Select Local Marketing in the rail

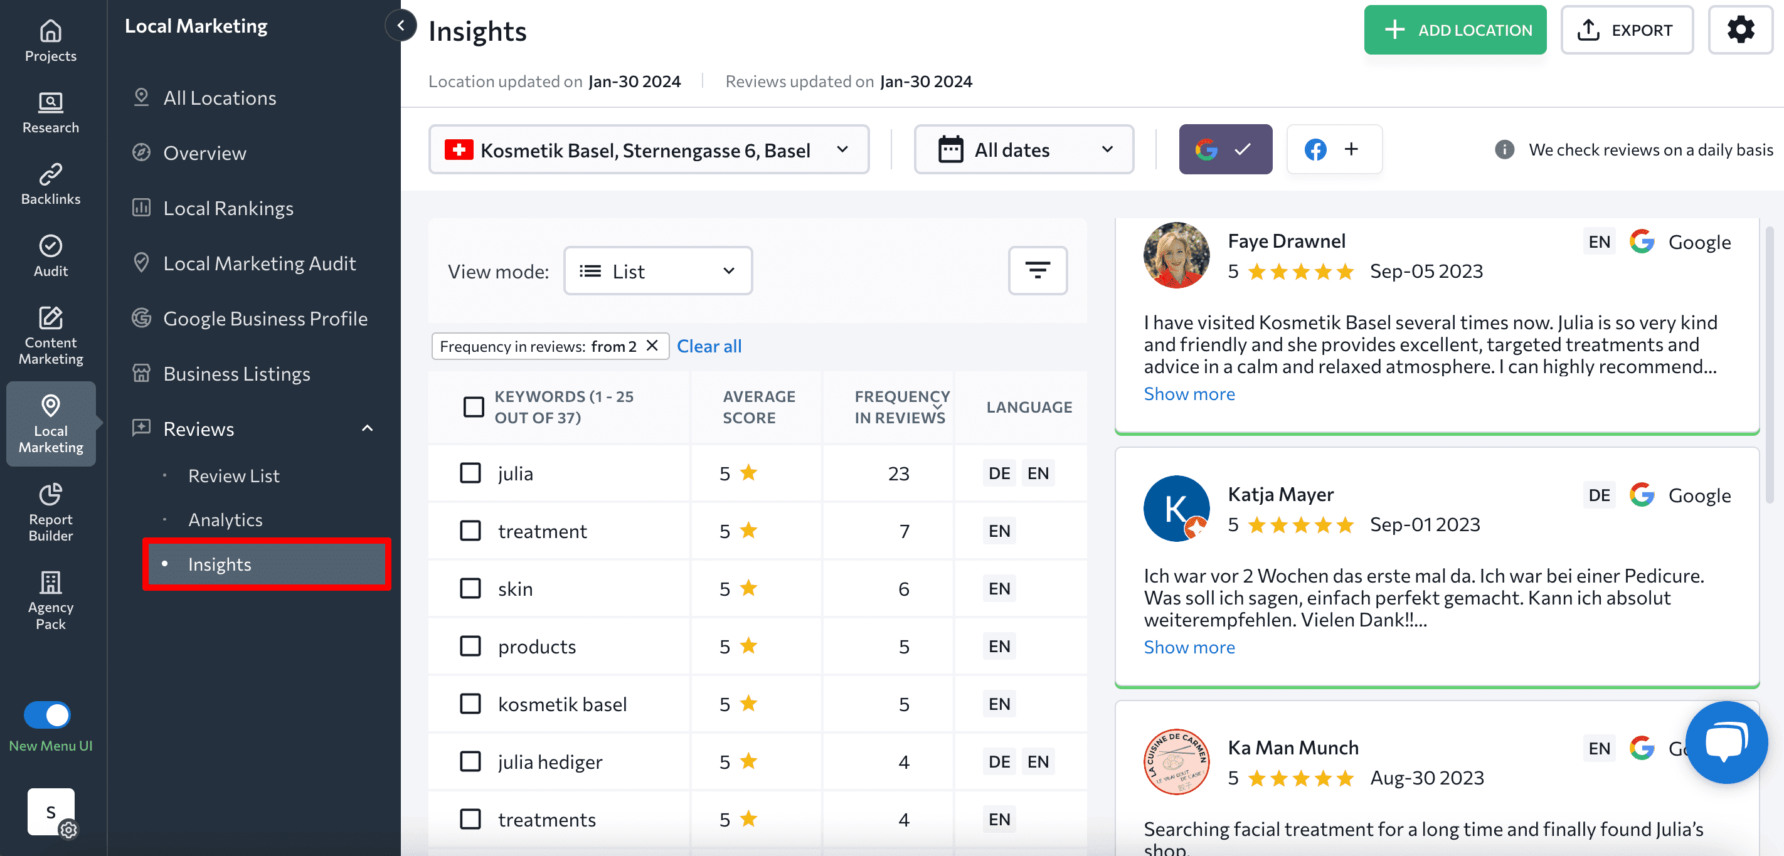(x=51, y=424)
